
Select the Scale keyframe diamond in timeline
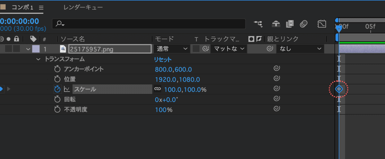(x=339, y=89)
